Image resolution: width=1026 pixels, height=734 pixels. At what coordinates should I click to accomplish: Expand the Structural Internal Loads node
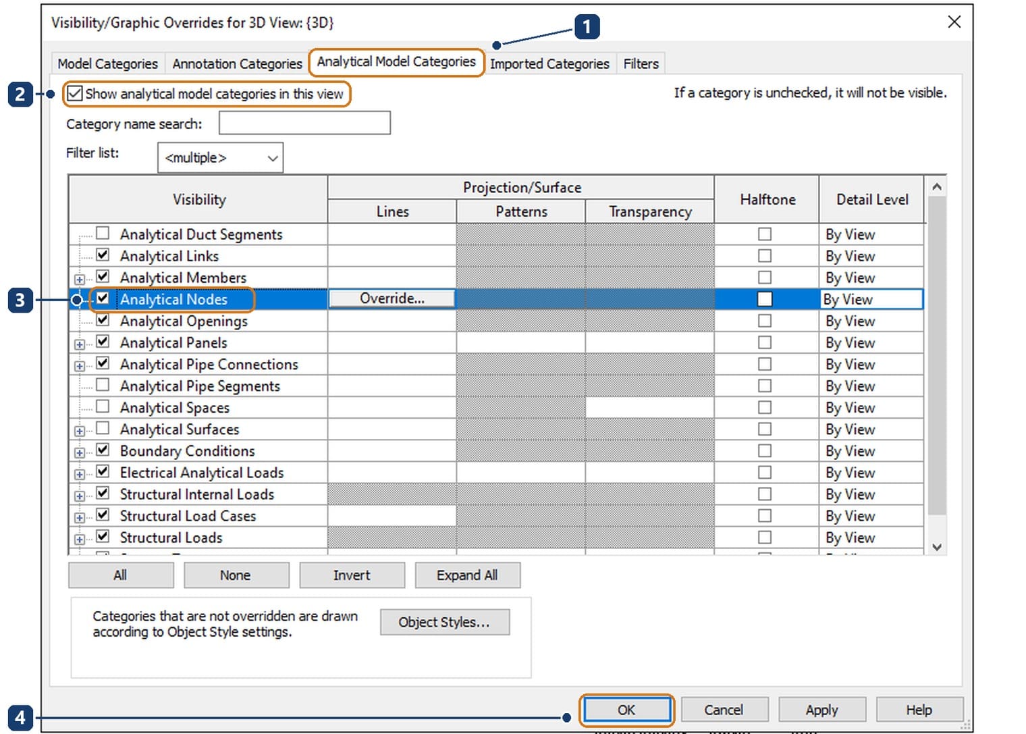[80, 496]
